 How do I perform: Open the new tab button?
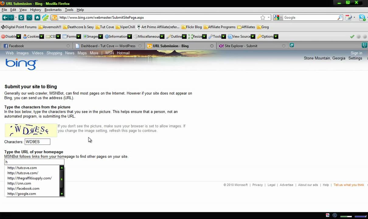(x=292, y=45)
